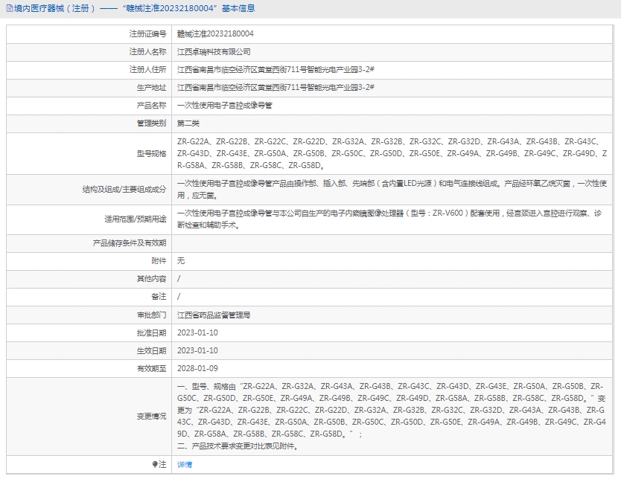Click the 注册证编号 label cell
The width and height of the screenshot is (621, 479).
click(89, 34)
